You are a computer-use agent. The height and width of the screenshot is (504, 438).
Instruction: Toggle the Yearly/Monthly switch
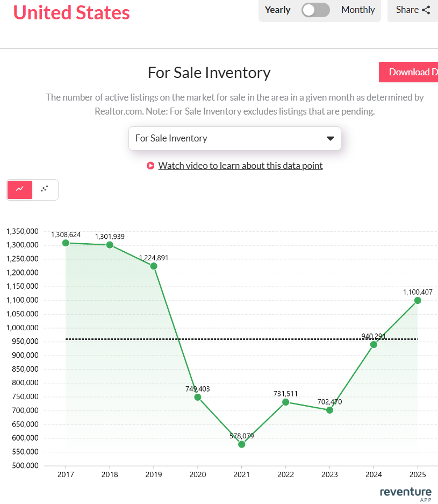click(x=315, y=10)
